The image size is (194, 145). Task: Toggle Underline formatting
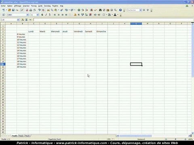click(50, 15)
